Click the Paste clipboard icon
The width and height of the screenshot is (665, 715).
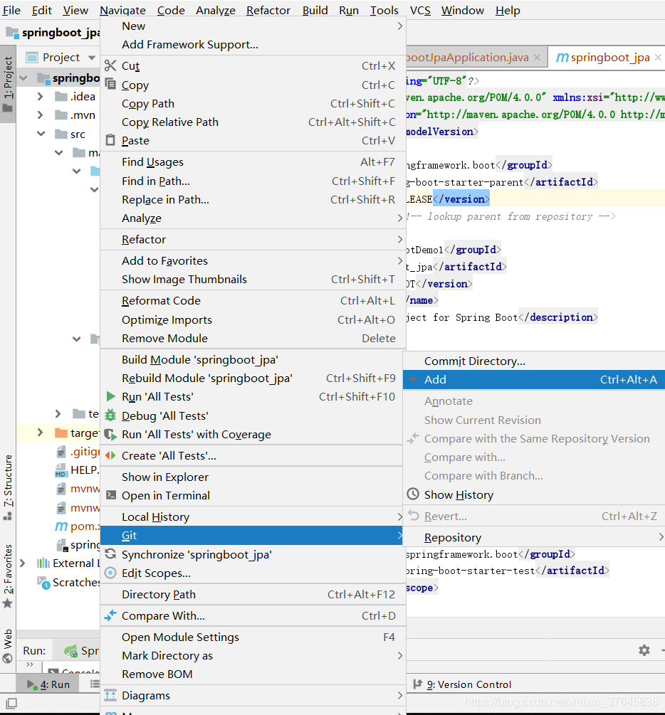110,140
